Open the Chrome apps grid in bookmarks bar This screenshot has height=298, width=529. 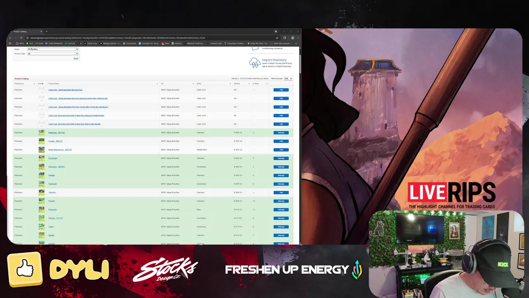click(10, 43)
